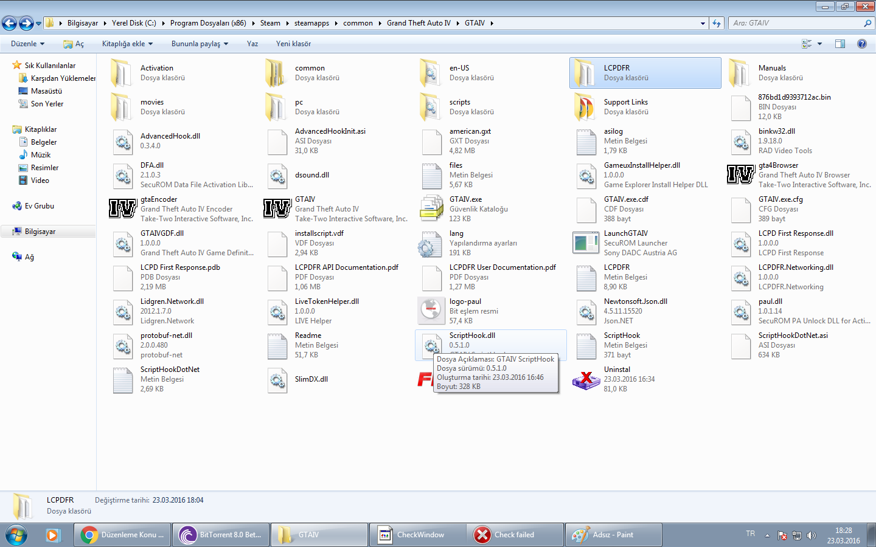Select the GTAIV.exe security catalog icon
This screenshot has width=876, height=547.
coord(431,209)
